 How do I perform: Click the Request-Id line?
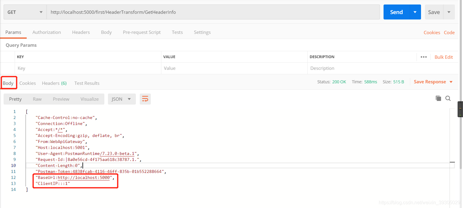coord(88,159)
